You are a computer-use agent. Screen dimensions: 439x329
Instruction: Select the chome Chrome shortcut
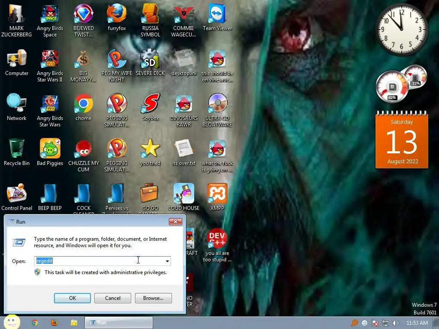(84, 108)
